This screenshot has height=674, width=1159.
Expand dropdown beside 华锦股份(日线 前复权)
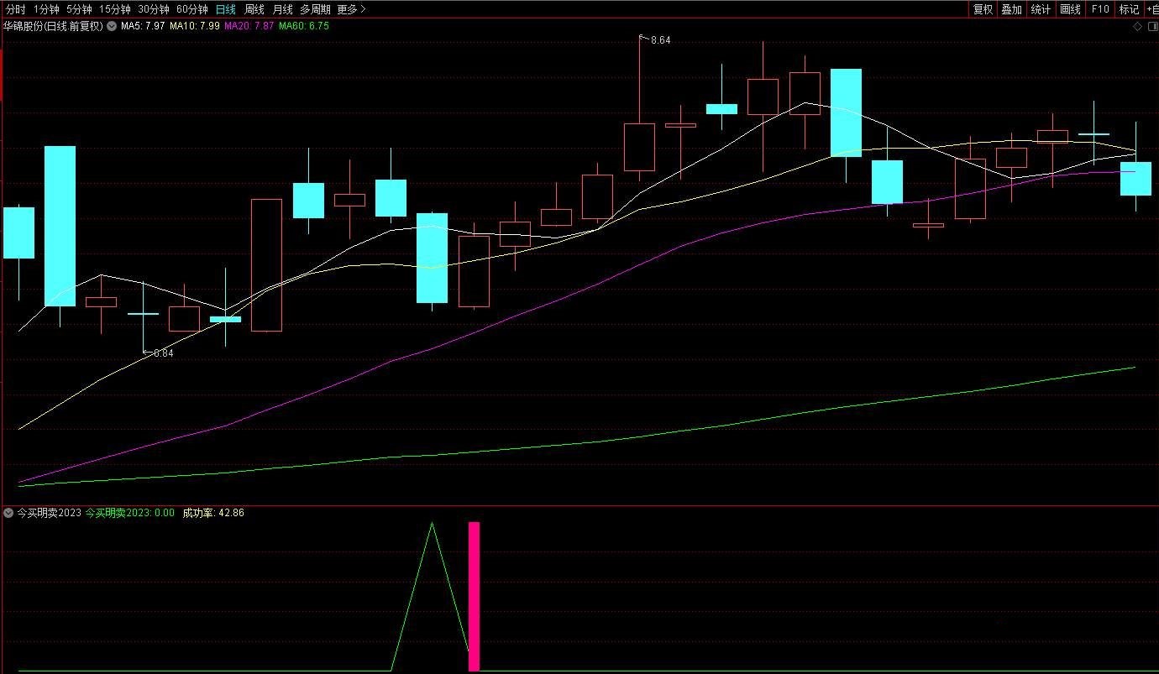[112, 26]
